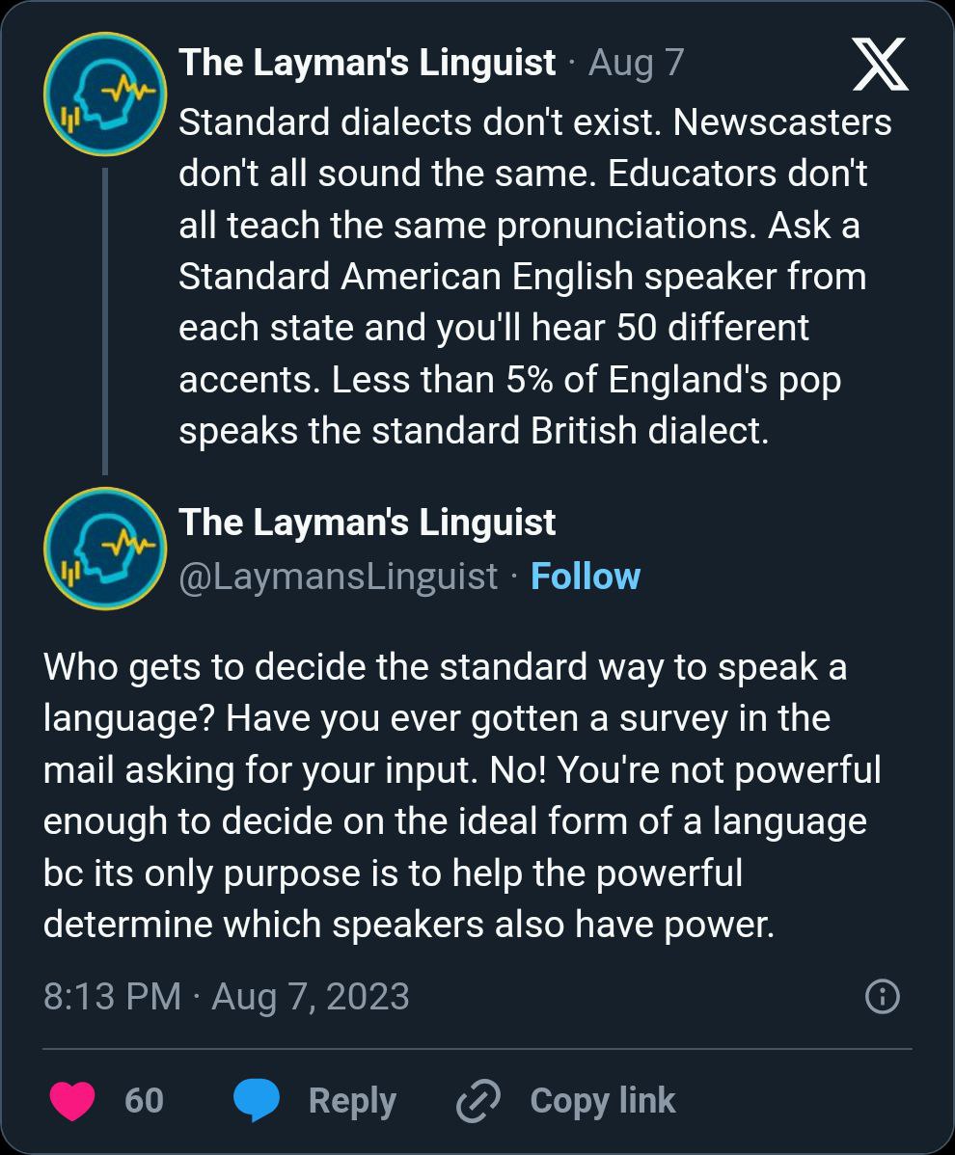Click the vertical thread connector line
The image size is (955, 1155).
(x=105, y=320)
